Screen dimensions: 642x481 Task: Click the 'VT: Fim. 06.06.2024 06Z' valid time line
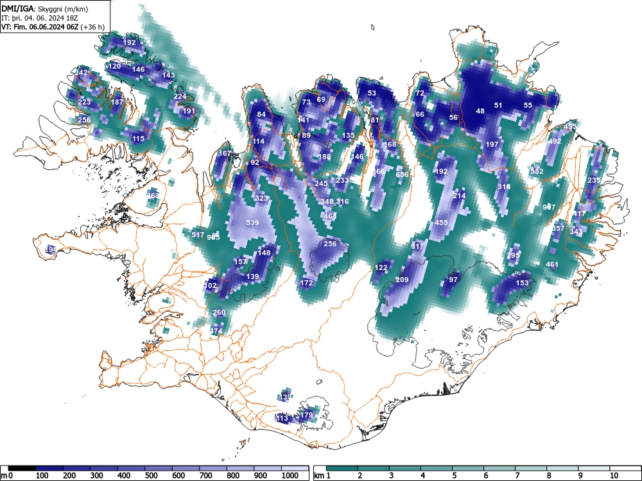click(x=53, y=27)
